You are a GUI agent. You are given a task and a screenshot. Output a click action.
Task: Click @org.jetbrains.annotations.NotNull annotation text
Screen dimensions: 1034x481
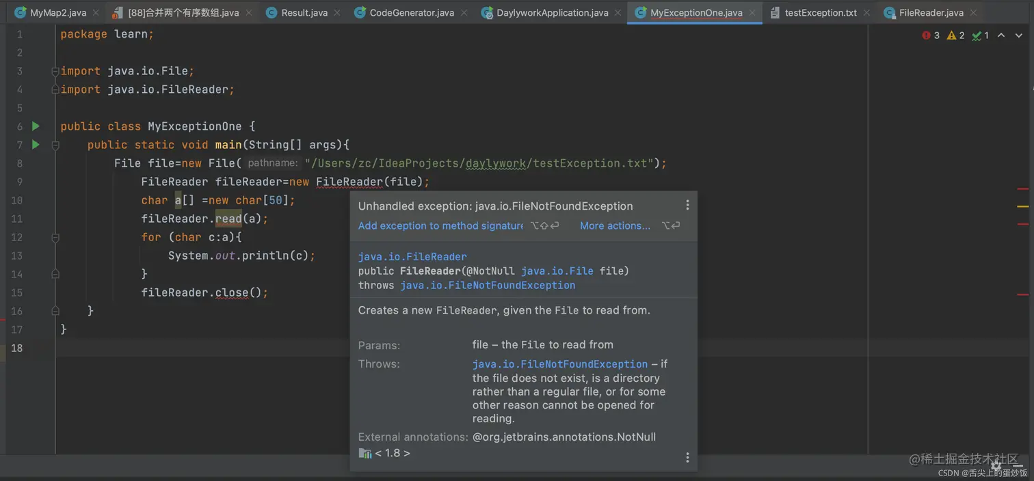pyautogui.click(x=564, y=437)
